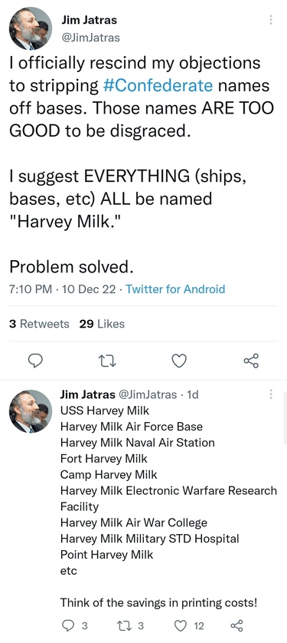The width and height of the screenshot is (287, 643).
Task: Open the reply tweet's three-dot options menu
Action: point(271,394)
